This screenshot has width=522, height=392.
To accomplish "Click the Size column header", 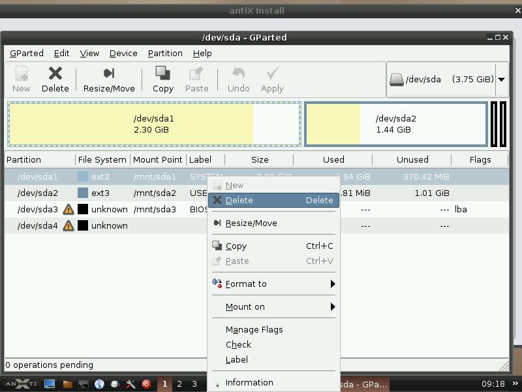I will click(x=260, y=159).
